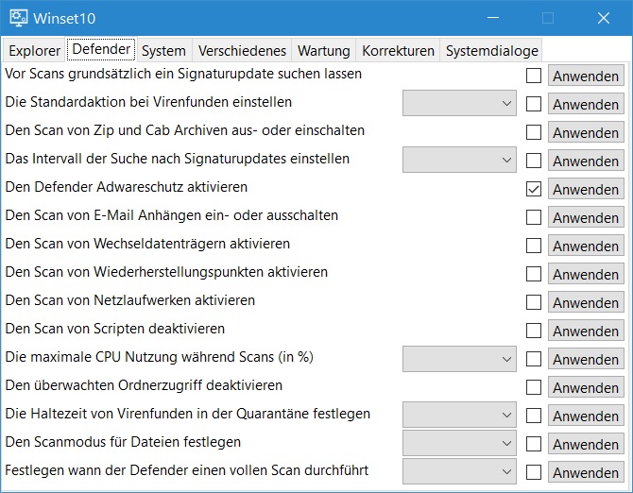The width and height of the screenshot is (633, 493).
Task: Switch to the Explorer tab
Action: click(x=34, y=50)
